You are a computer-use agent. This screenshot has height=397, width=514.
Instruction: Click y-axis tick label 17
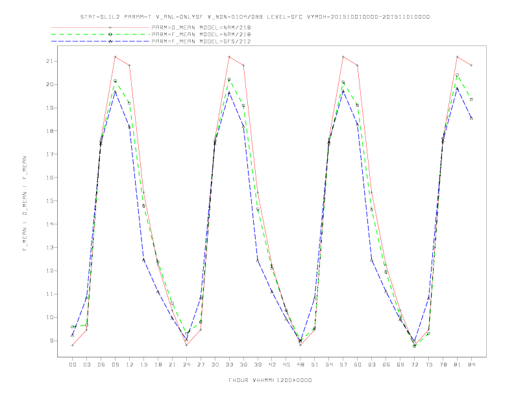[x=50, y=154]
